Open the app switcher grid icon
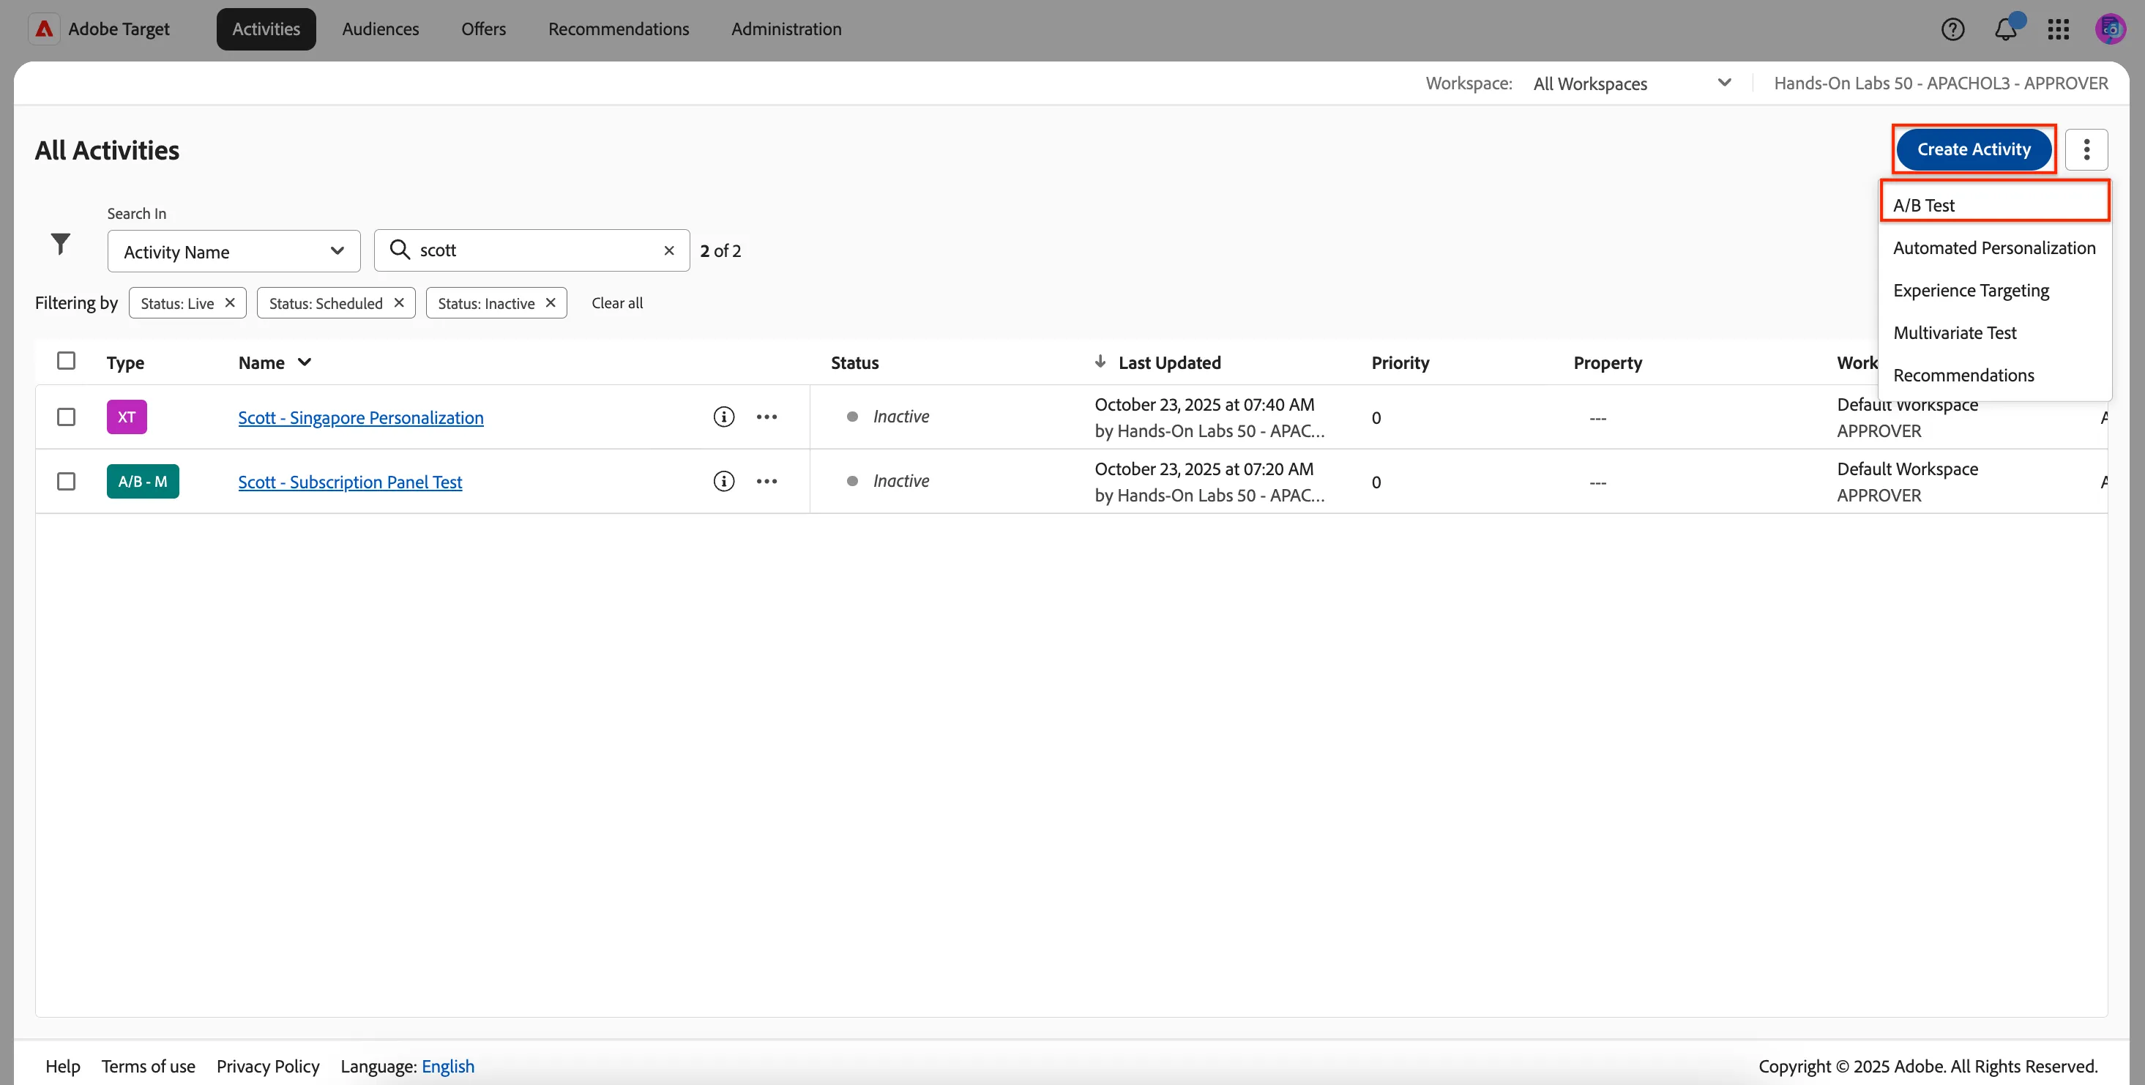The width and height of the screenshot is (2145, 1085). [x=2059, y=29]
